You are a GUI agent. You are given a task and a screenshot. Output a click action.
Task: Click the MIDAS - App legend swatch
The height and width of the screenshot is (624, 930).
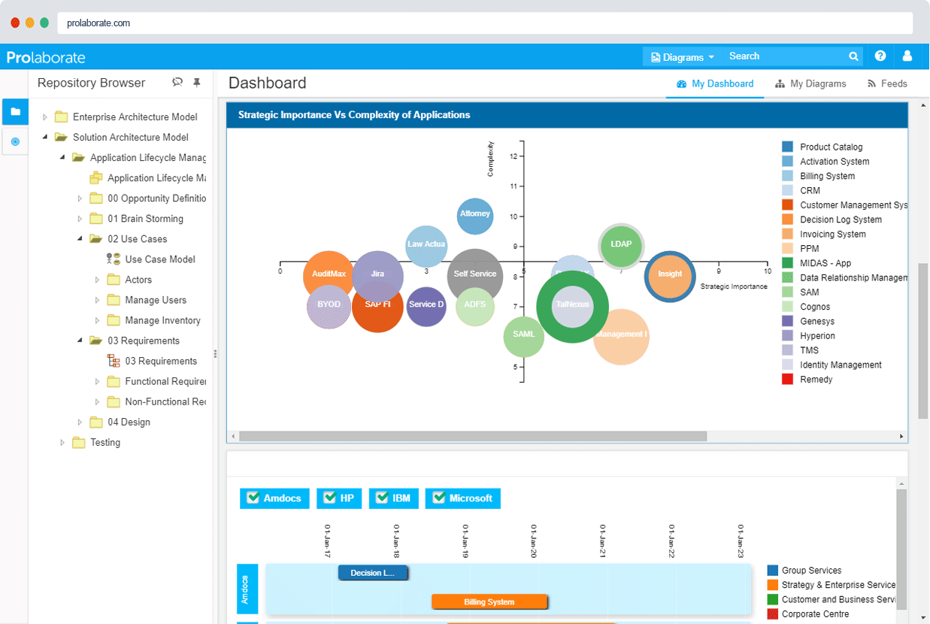[787, 263]
